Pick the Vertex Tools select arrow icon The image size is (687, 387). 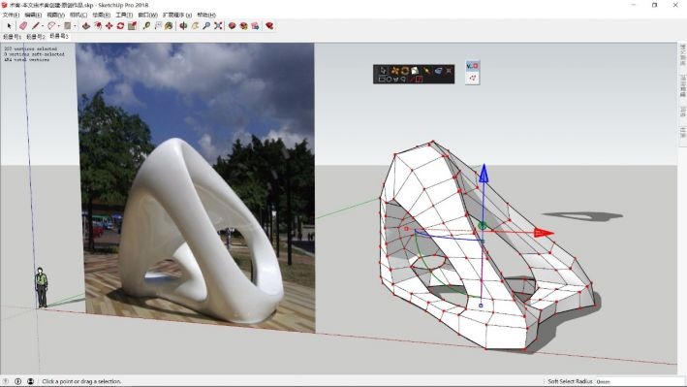coord(384,71)
